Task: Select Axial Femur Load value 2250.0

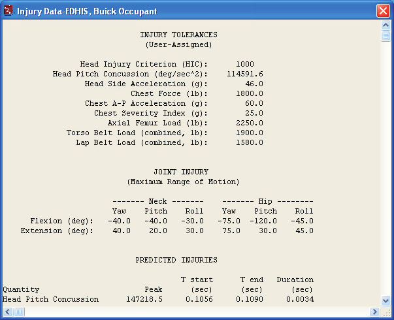Action: pyautogui.click(x=250, y=123)
